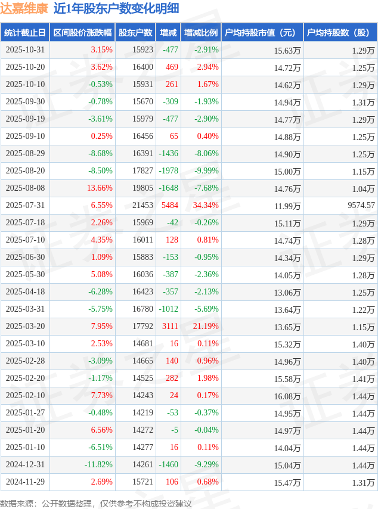Image resolution: width=378 pixels, height=509 pixels.
Task: Select the 2025-10-31 date cell
Action: pyautogui.click(x=25, y=50)
